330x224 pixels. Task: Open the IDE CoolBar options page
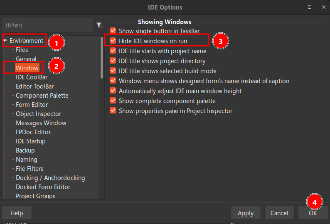point(32,77)
